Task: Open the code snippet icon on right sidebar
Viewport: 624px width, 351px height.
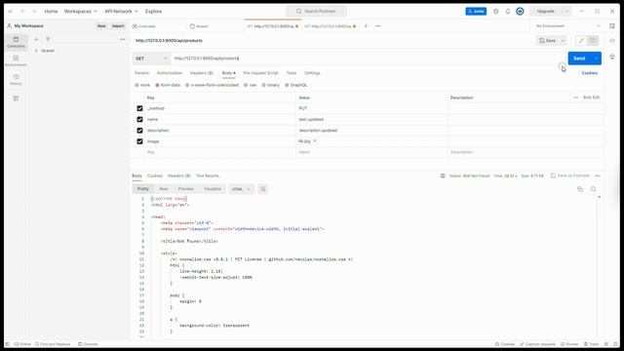Action: 612,41
